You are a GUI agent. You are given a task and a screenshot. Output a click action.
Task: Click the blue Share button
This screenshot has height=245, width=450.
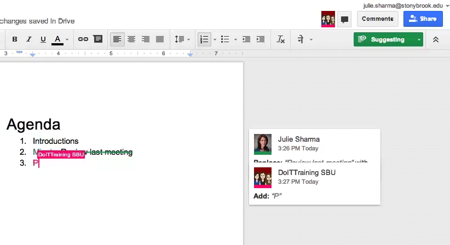tap(423, 19)
